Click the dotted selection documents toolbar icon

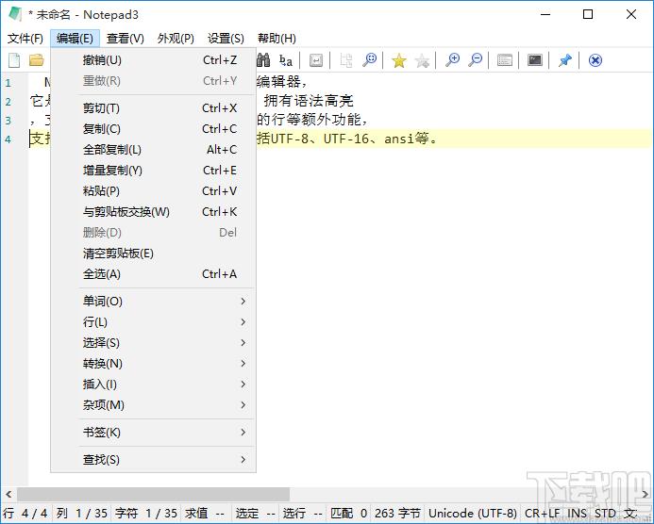click(346, 60)
